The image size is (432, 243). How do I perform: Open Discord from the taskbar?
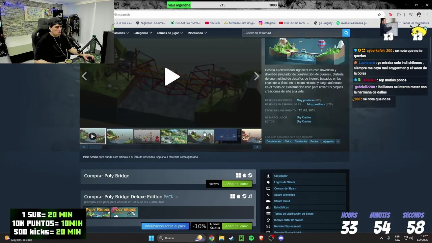(281, 238)
